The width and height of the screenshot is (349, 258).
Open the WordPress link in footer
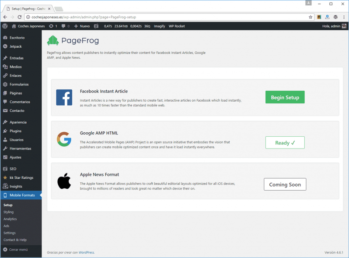86,252
